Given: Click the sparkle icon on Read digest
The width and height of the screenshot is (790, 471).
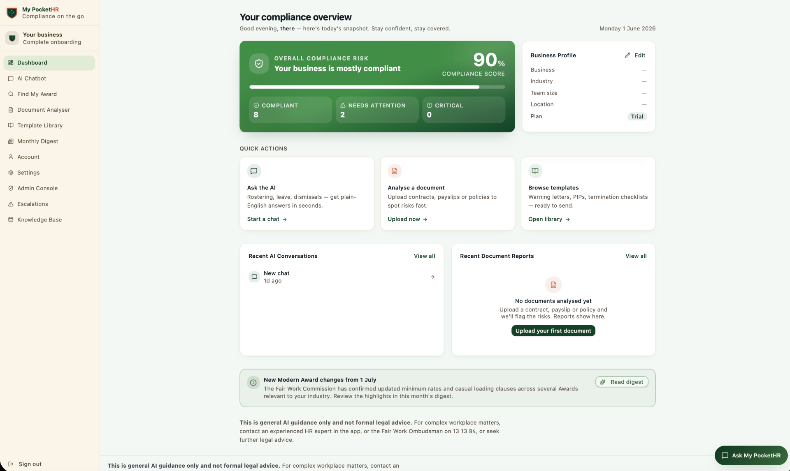Looking at the screenshot, I should (603, 382).
